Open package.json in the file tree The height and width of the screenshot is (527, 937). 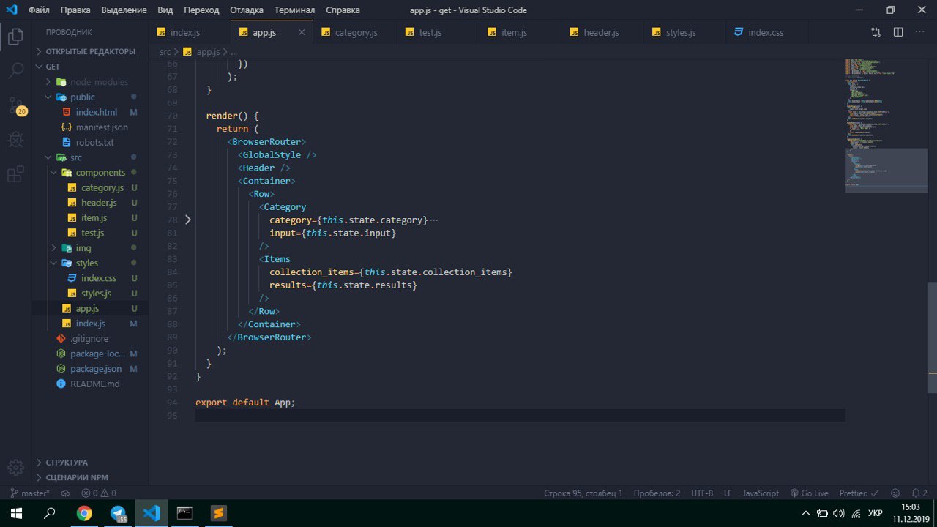coord(96,369)
